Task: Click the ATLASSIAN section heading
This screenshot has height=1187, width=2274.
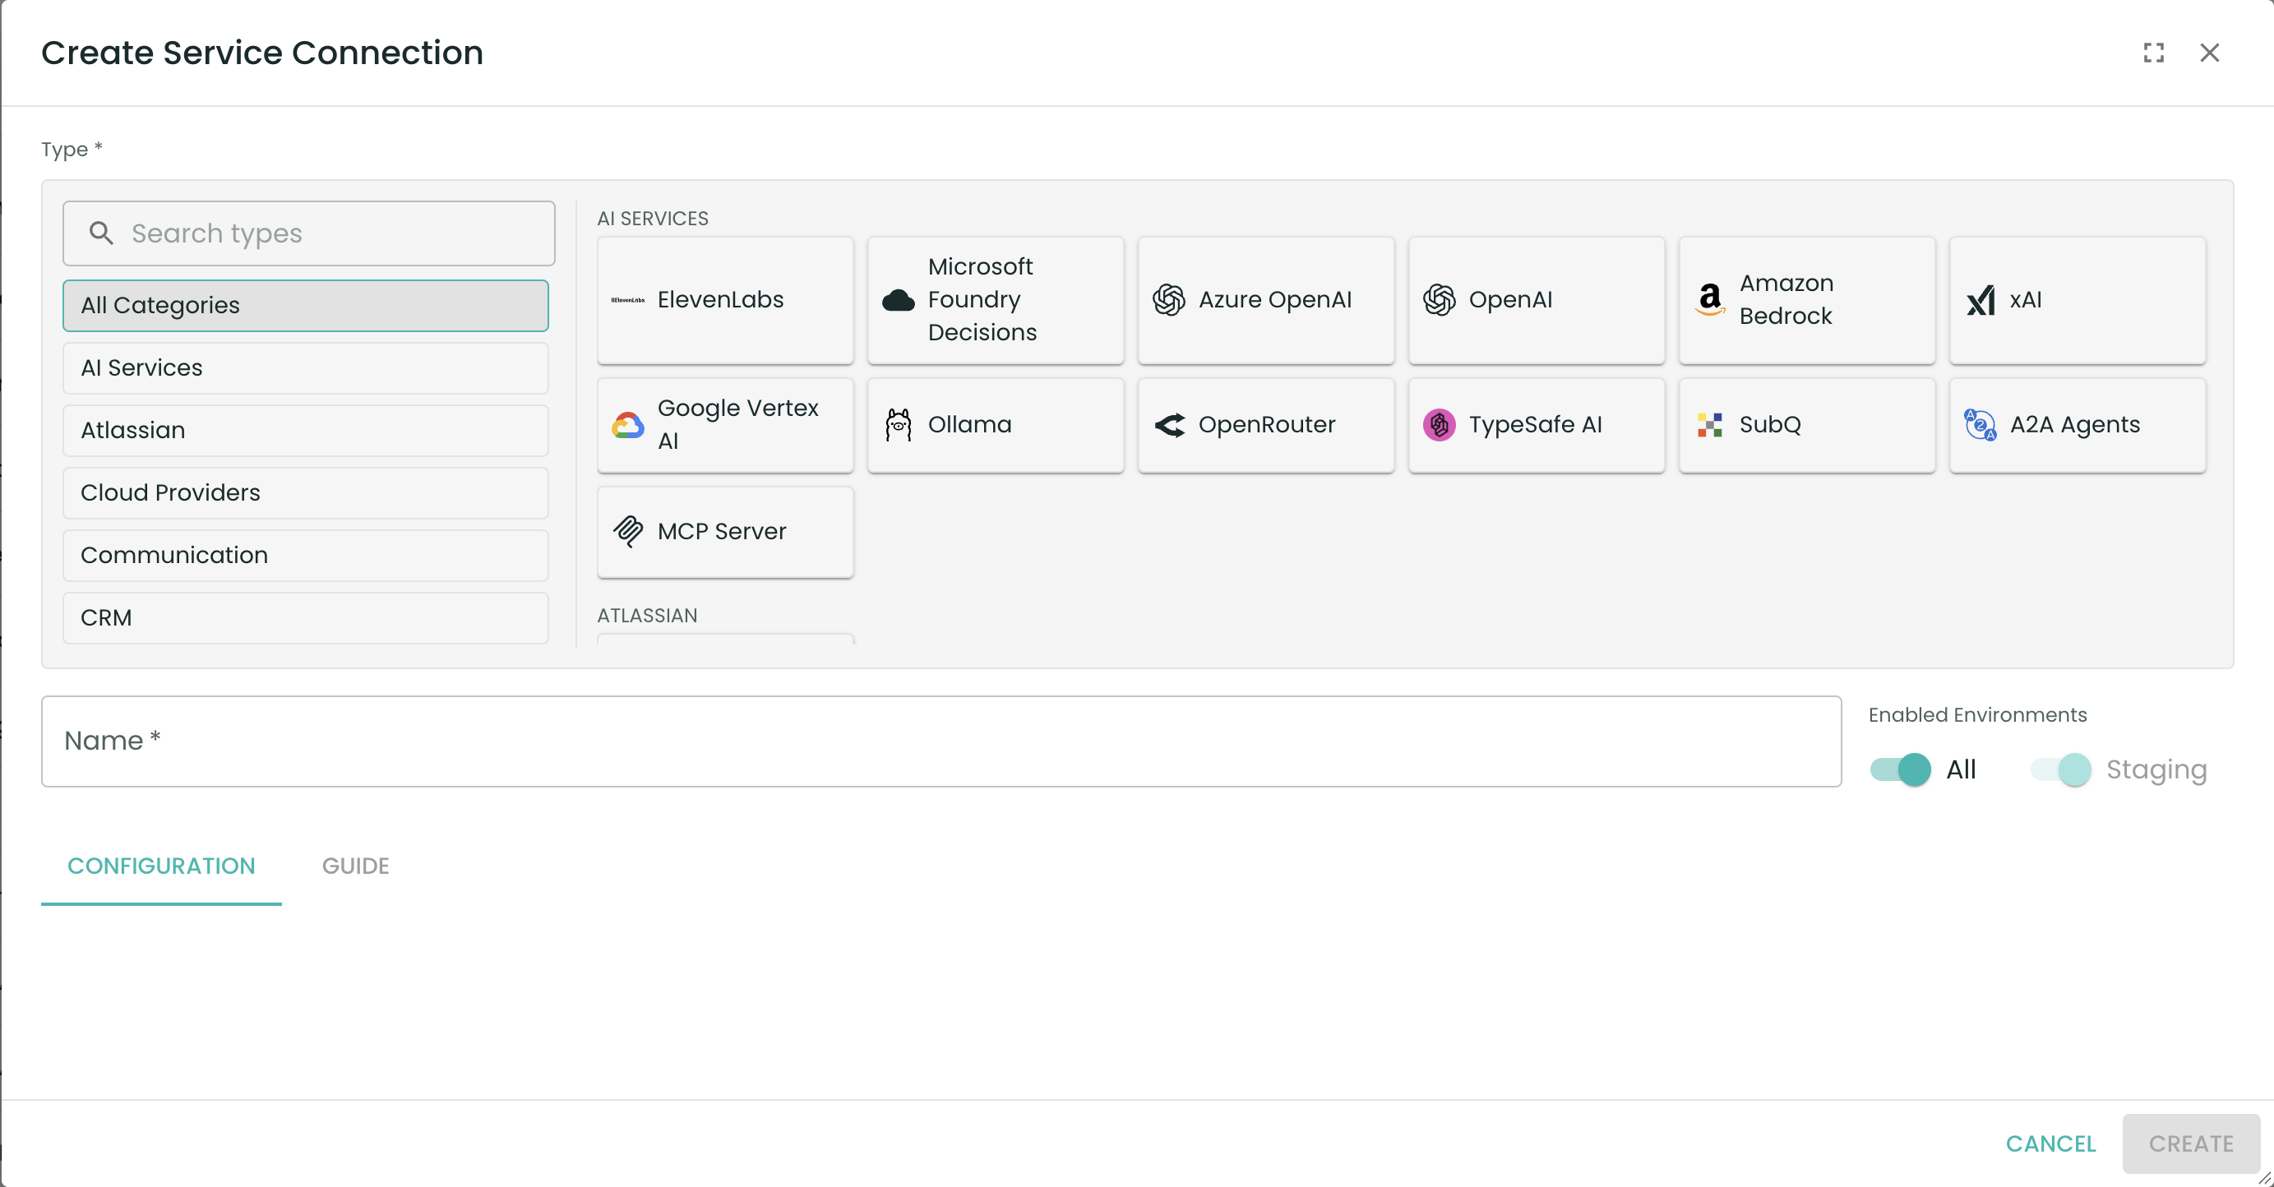Action: [647, 615]
